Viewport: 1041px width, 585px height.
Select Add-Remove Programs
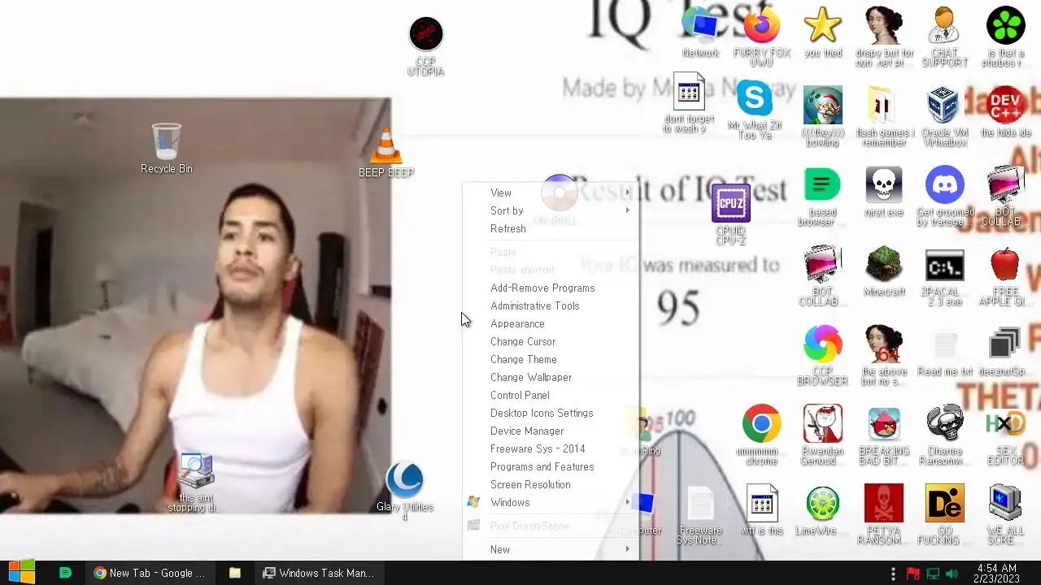click(x=551, y=288)
